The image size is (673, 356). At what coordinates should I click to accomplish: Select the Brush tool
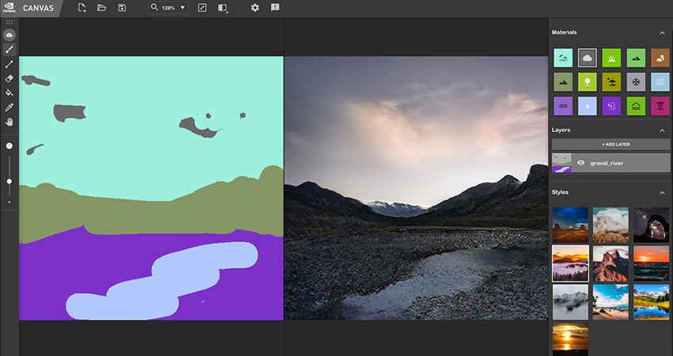pyautogui.click(x=10, y=50)
